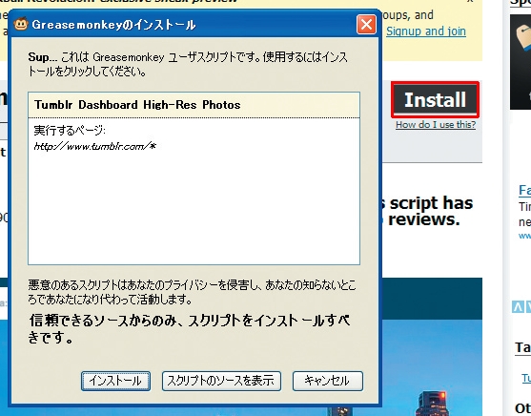Confirm with the インストール button

click(x=115, y=381)
